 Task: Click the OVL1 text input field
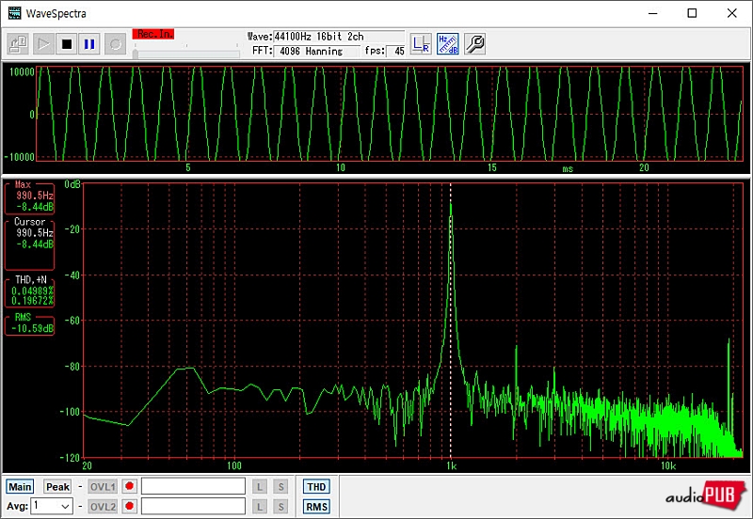pyautogui.click(x=193, y=487)
